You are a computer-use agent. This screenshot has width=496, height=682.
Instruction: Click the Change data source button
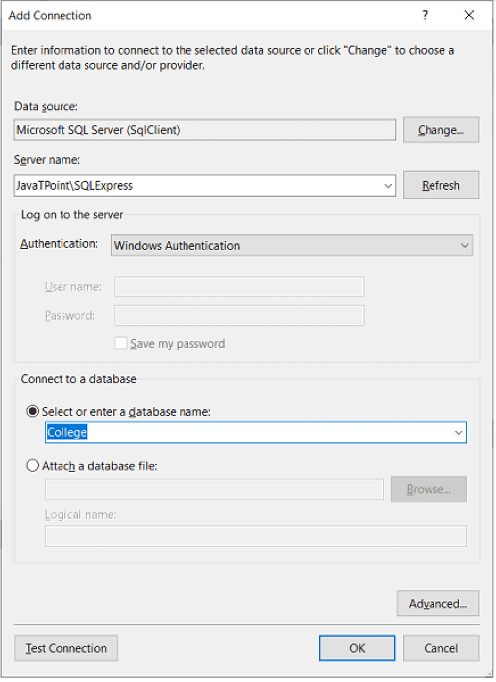[x=441, y=130]
